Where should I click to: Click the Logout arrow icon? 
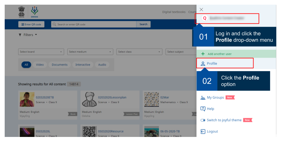pyautogui.click(x=203, y=132)
